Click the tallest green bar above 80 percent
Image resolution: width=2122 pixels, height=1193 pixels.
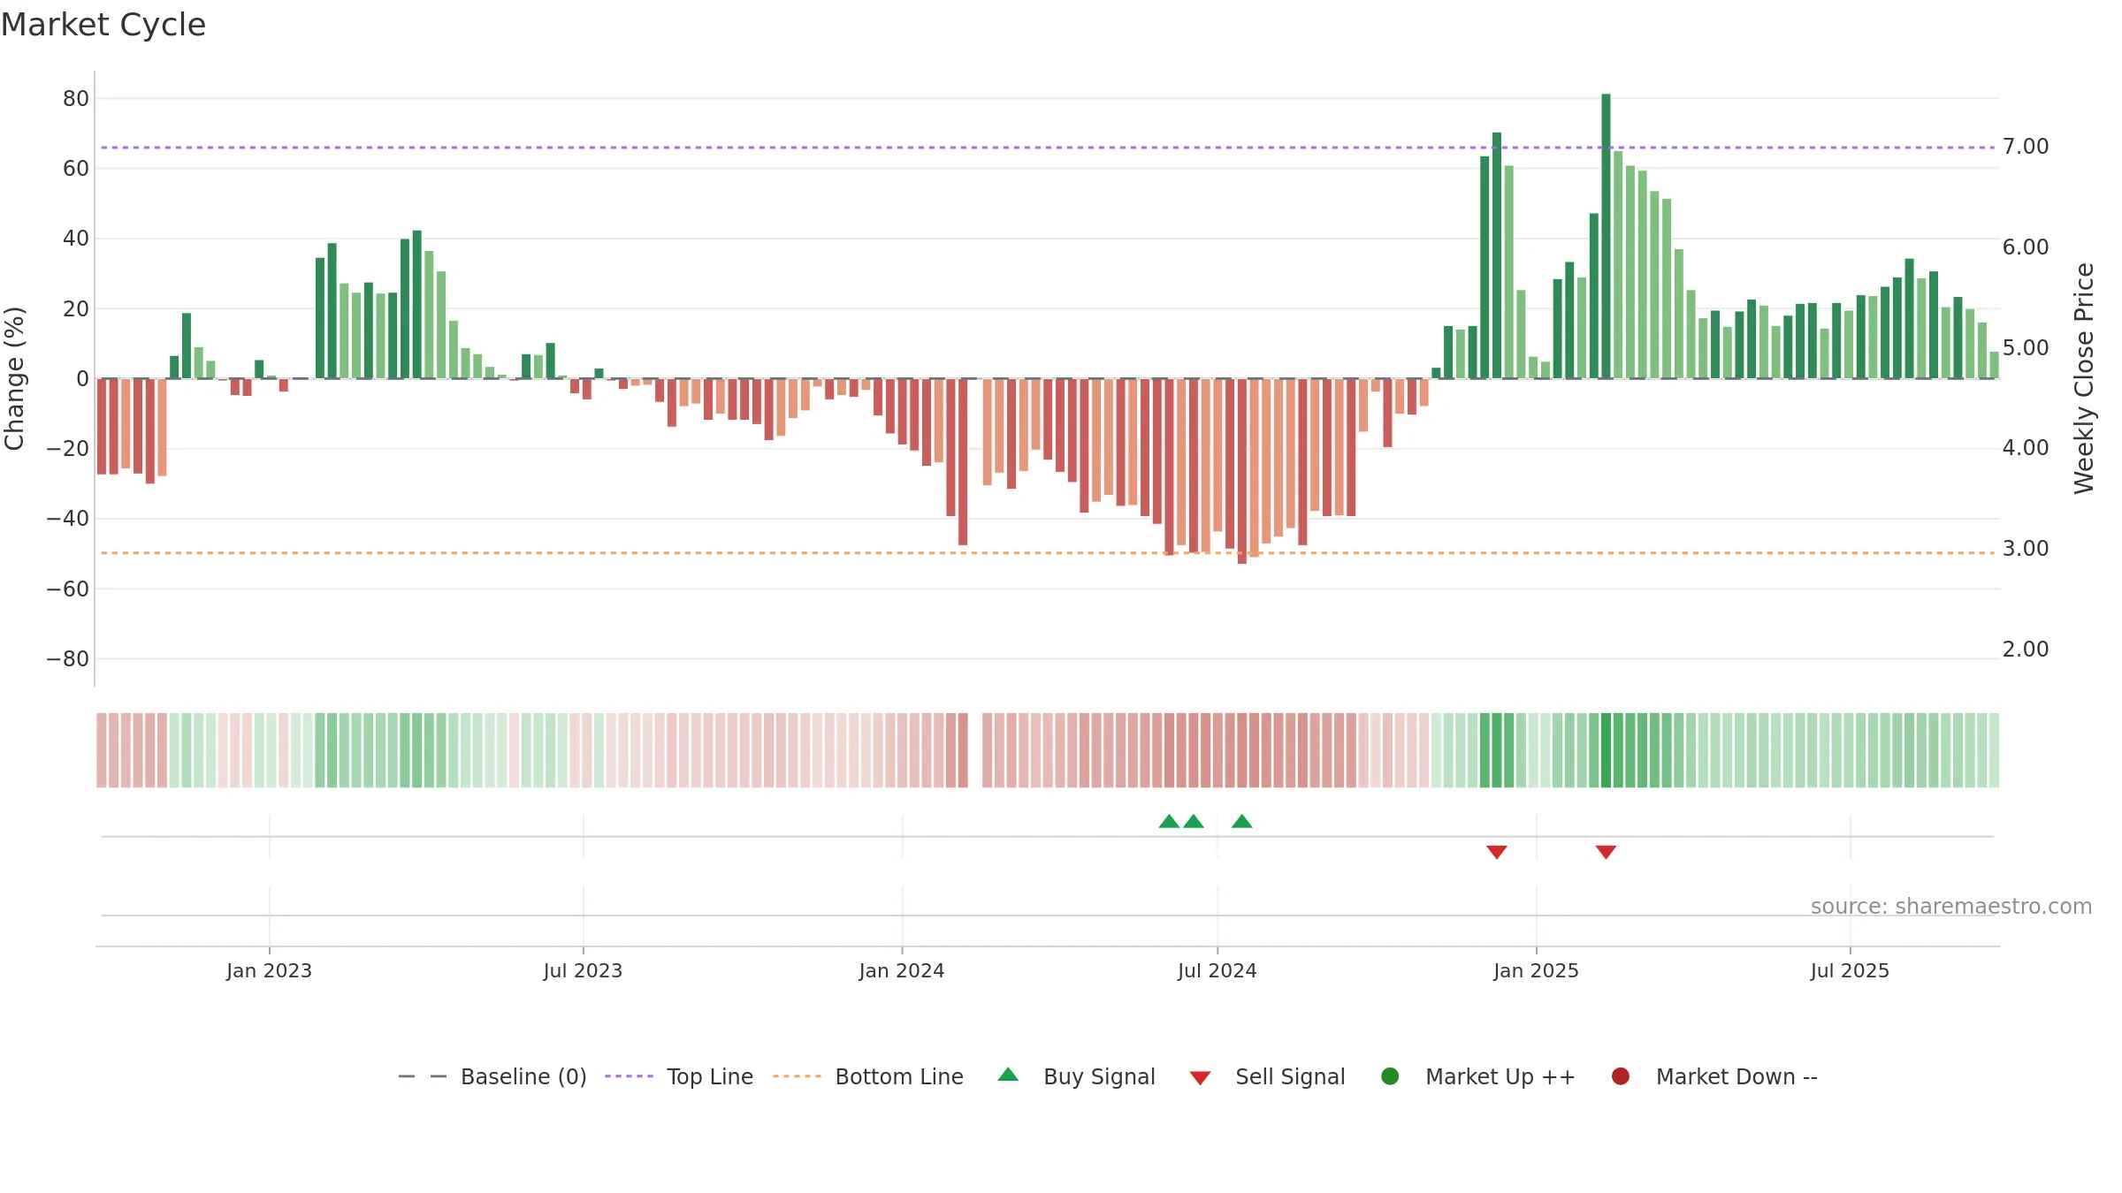tap(1606, 236)
